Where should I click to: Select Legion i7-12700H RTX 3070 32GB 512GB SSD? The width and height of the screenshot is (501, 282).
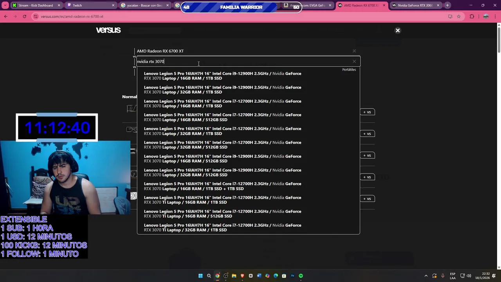248,145
